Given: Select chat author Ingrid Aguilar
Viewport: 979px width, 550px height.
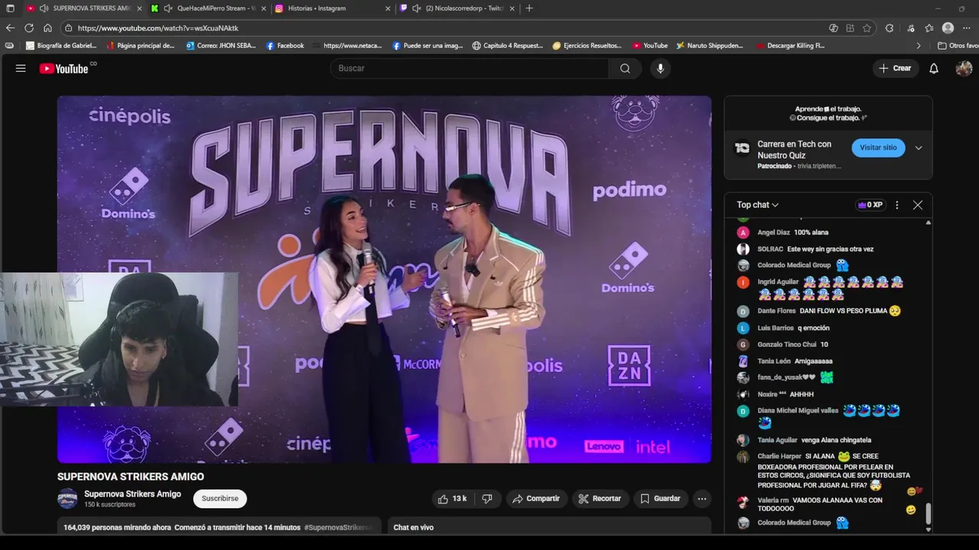Looking at the screenshot, I should tap(778, 282).
